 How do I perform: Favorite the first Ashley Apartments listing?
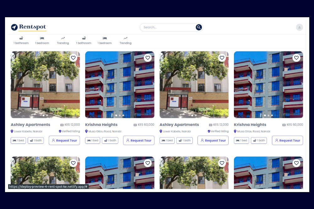coord(73,58)
